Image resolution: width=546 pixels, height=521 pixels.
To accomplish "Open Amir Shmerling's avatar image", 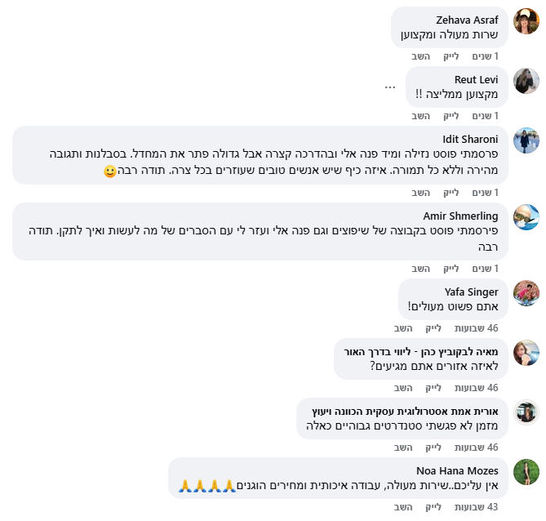I will 526,216.
